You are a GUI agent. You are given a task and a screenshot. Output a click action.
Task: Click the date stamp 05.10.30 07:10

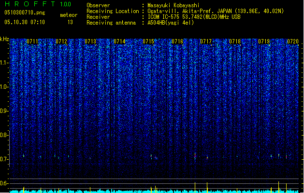coord(25,22)
